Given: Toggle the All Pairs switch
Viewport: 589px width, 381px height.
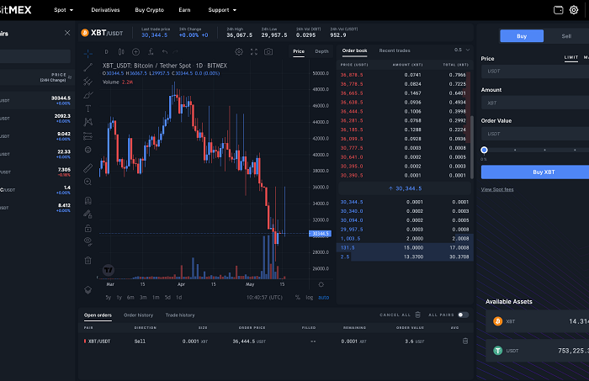Looking at the screenshot, I should [x=462, y=315].
